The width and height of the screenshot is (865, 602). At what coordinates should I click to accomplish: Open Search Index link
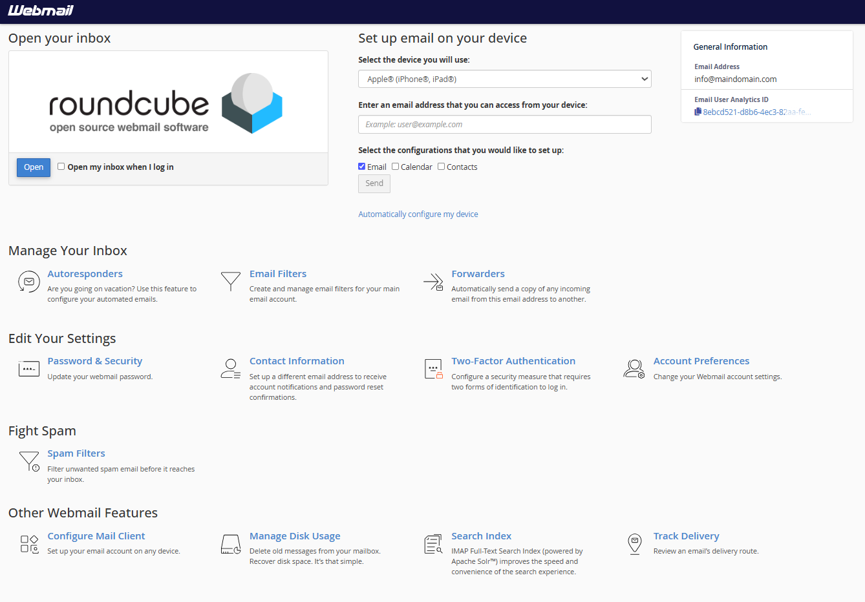482,536
